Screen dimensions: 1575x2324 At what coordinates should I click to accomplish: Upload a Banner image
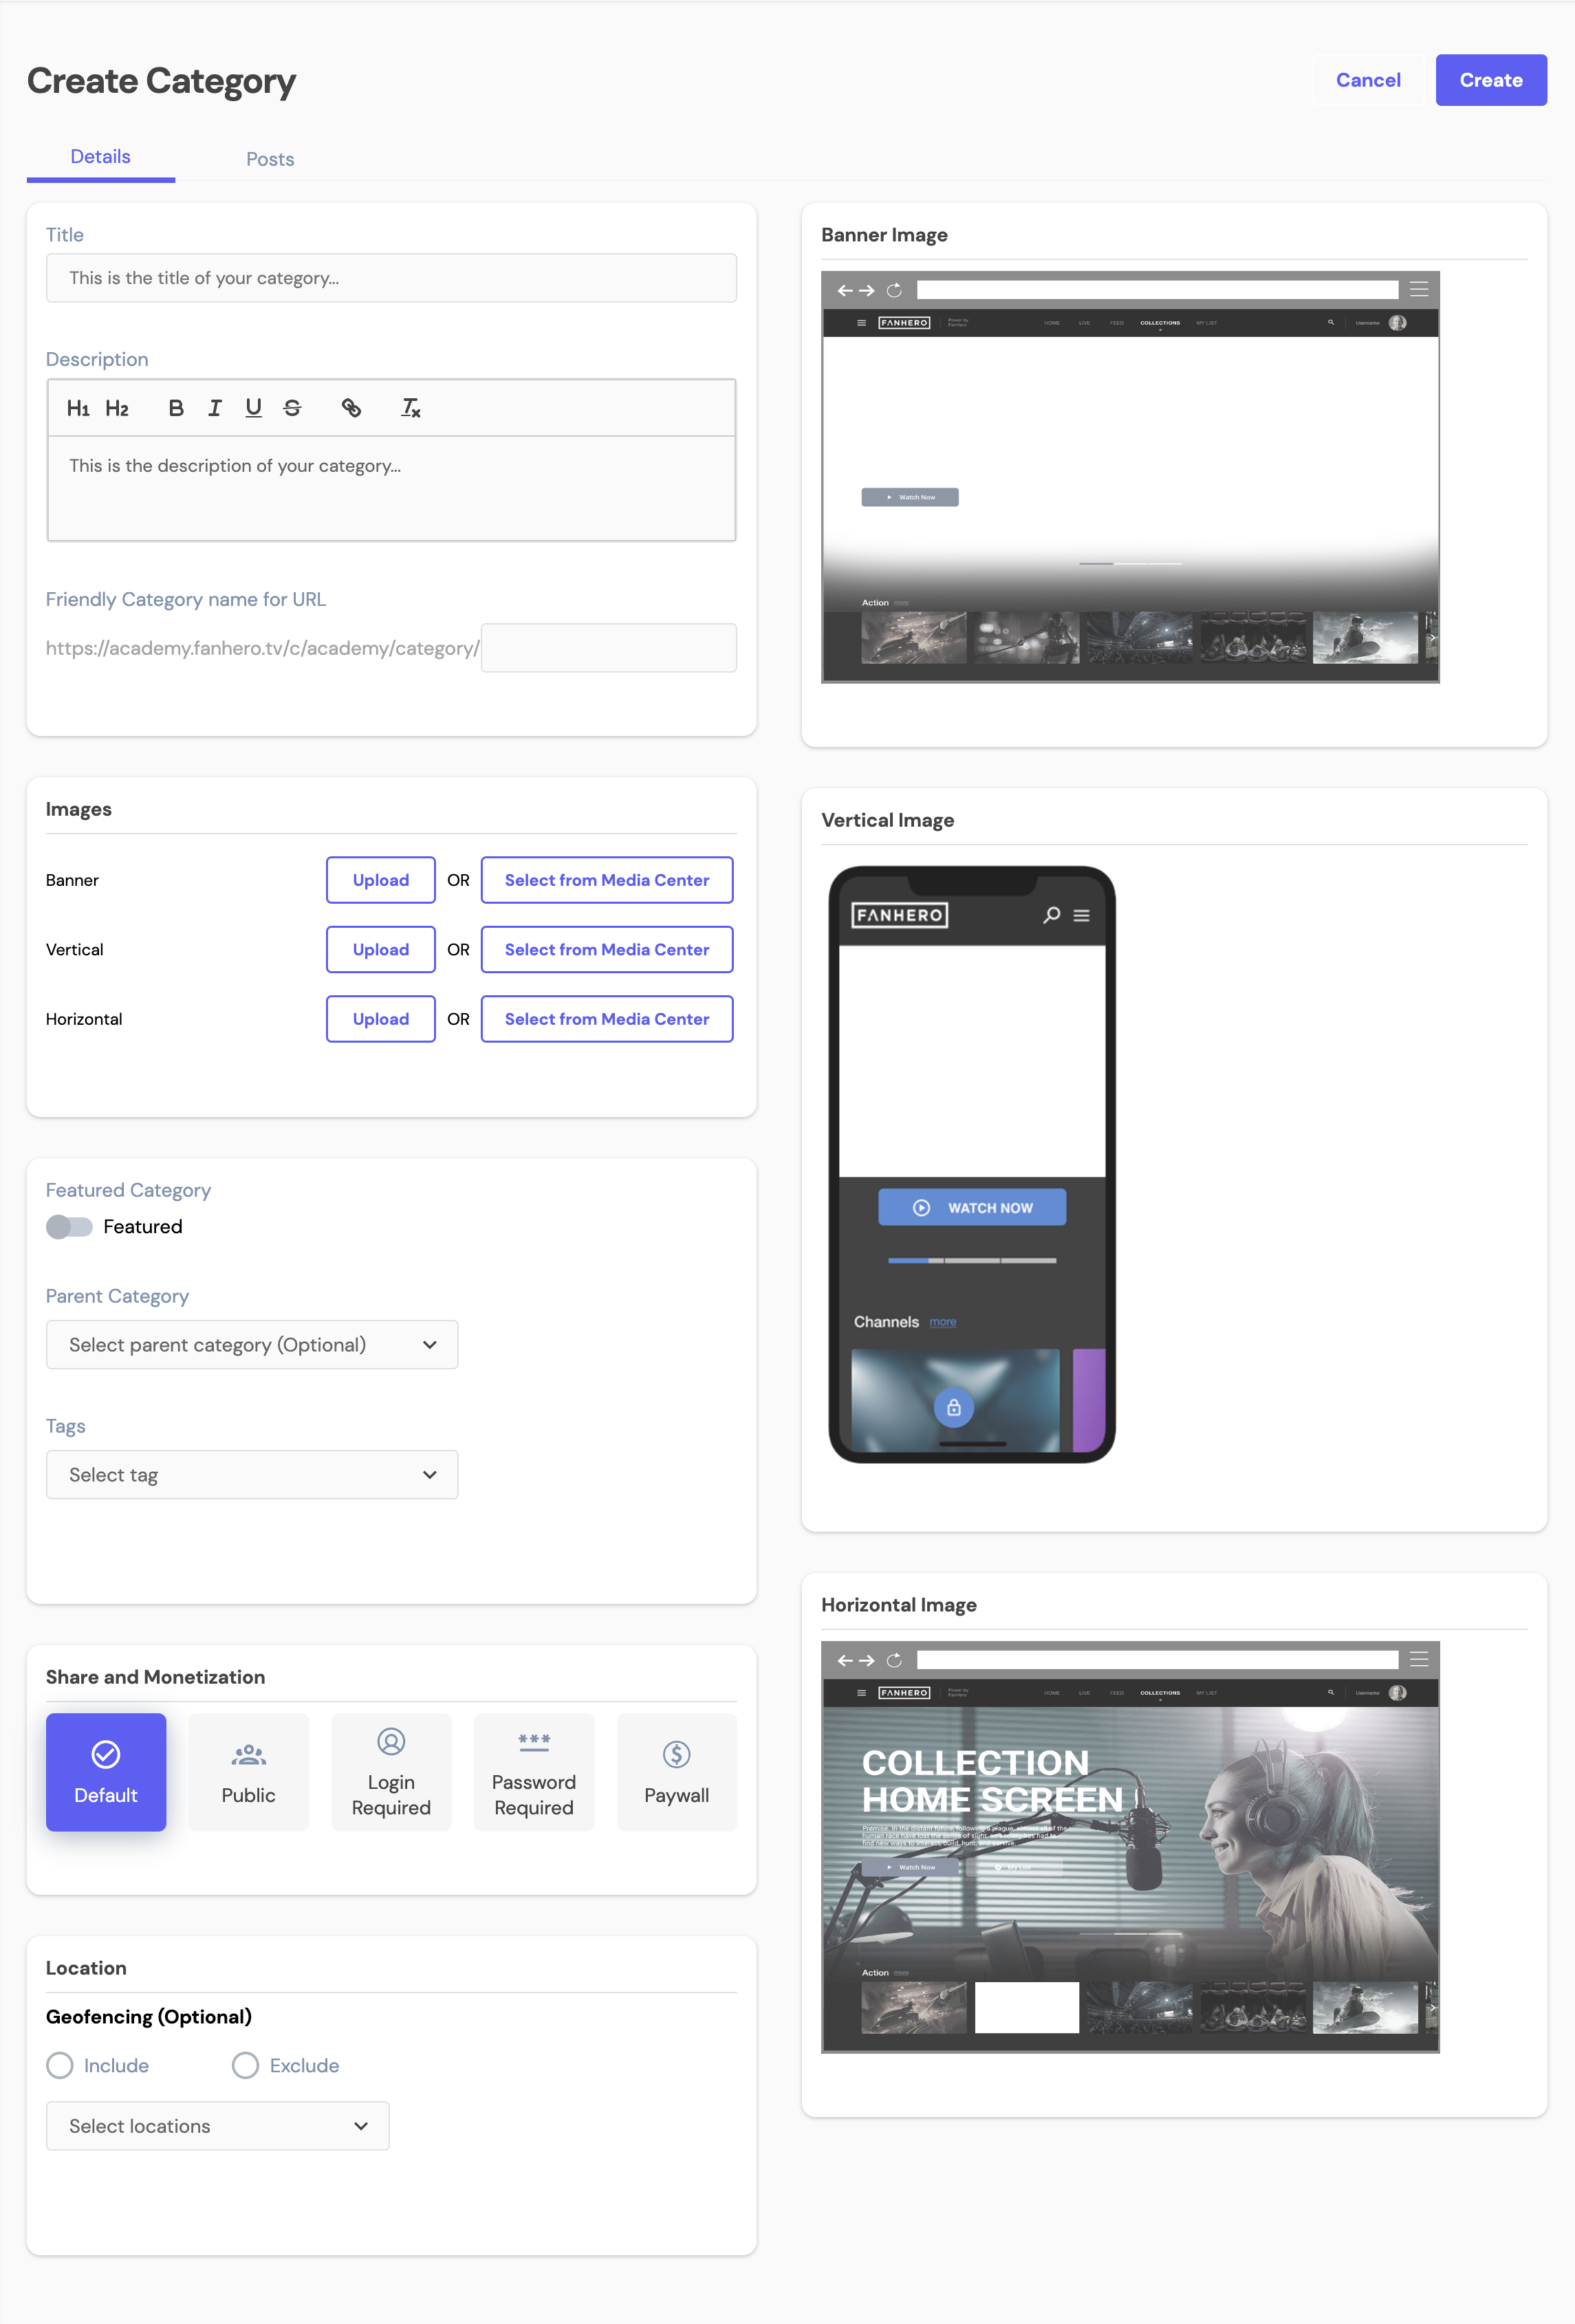coord(380,880)
